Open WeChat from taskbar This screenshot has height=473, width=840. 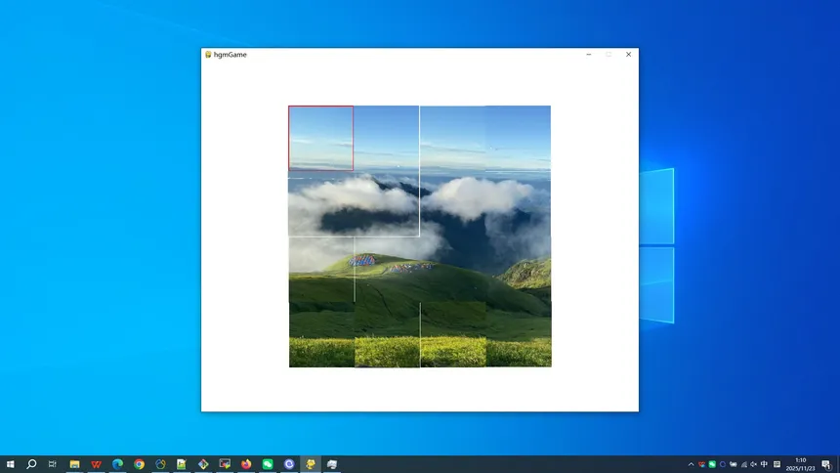[268, 464]
